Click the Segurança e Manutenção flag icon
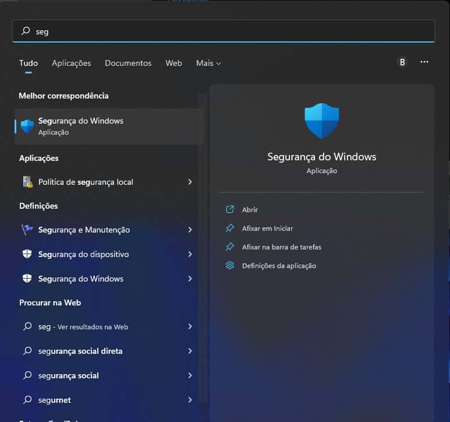The image size is (450, 422). (x=27, y=230)
